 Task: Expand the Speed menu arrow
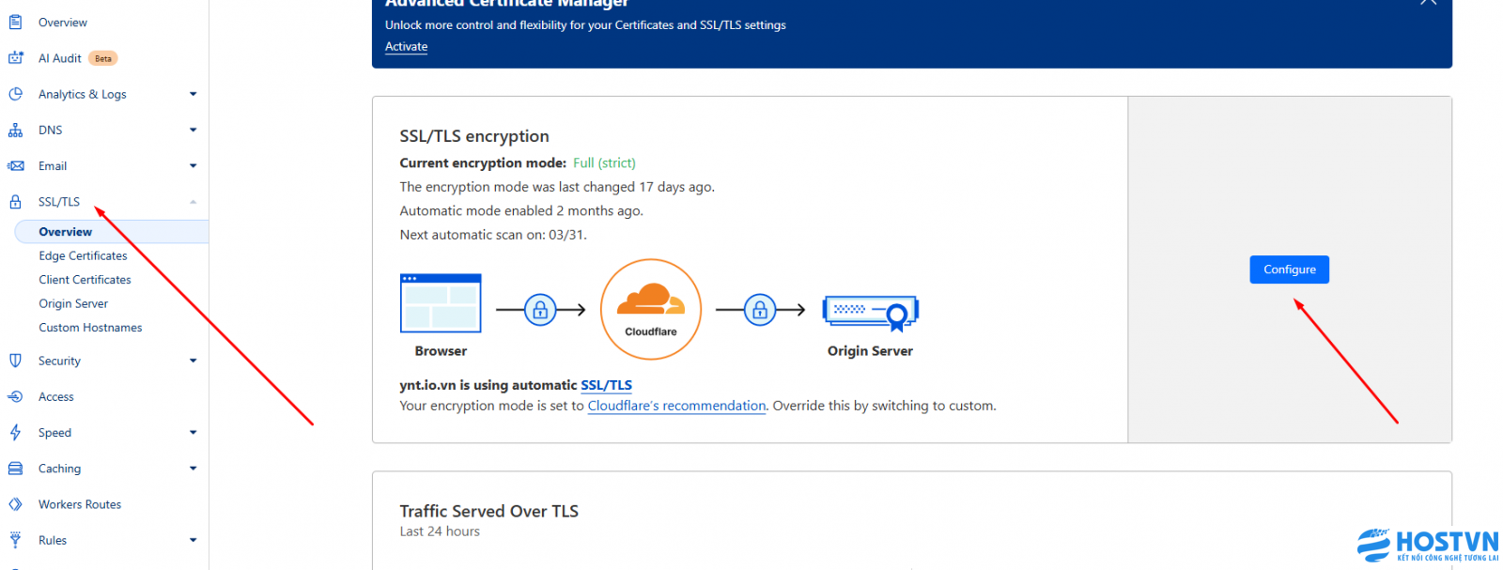tap(193, 433)
